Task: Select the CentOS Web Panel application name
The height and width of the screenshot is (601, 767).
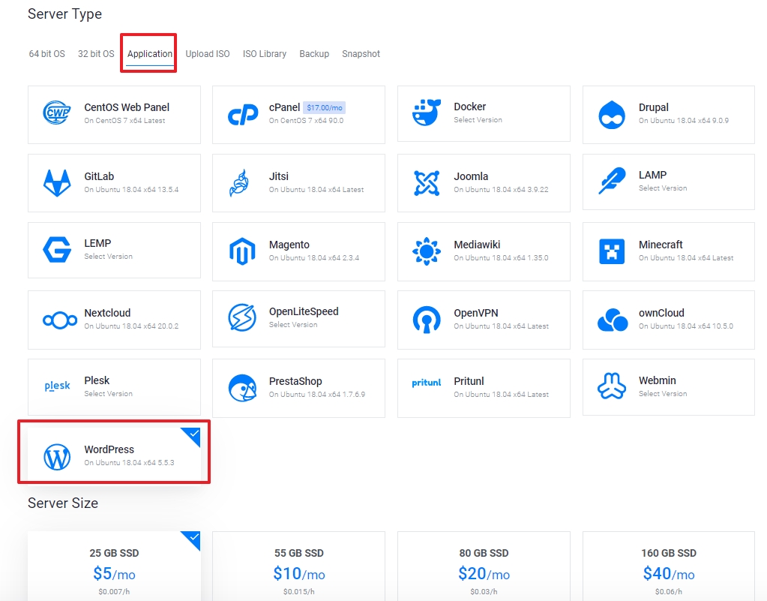Action: point(127,107)
